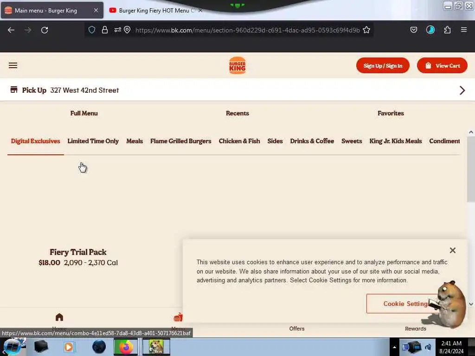The width and height of the screenshot is (475, 356).
Task: Open the Full Menu tab
Action: (x=84, y=113)
